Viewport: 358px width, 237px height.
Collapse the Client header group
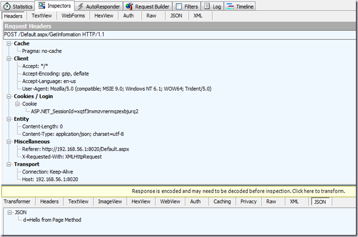[9, 59]
